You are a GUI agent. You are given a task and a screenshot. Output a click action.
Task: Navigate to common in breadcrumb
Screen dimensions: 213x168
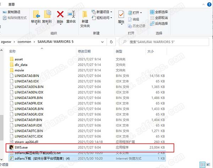tap(24, 42)
